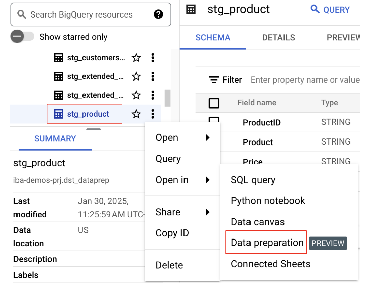Expand the Share submenu
Viewport: 367px width, 287px height.
coord(182,212)
